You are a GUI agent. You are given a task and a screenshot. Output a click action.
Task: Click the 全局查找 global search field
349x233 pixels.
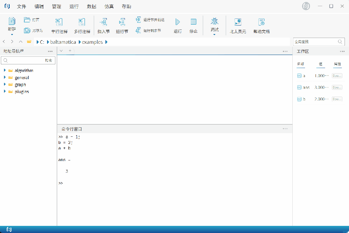315,42
